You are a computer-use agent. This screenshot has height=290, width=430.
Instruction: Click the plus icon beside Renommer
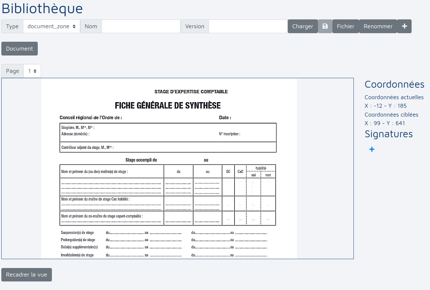(404, 26)
